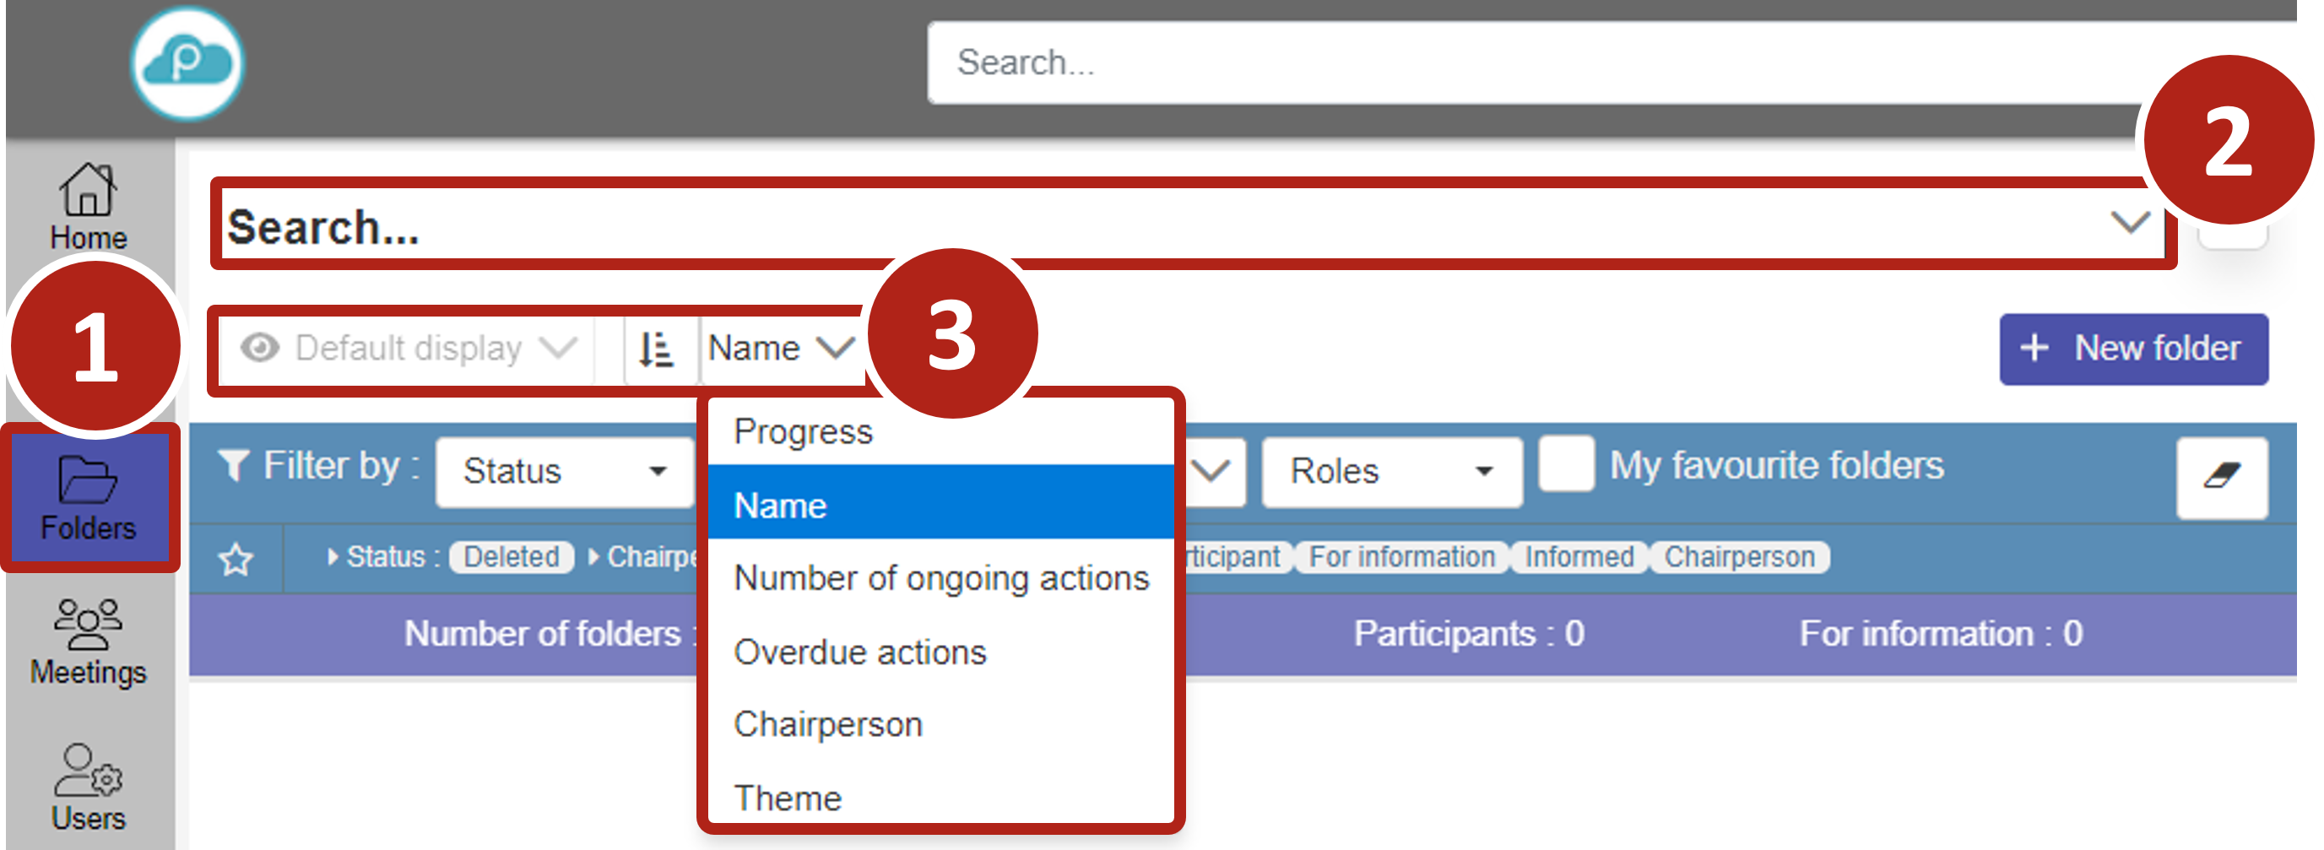This screenshot has width=2324, height=850.
Task: Open the Default display view dropdown
Action: tap(409, 349)
